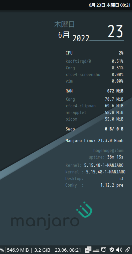The width and height of the screenshot is (132, 254).
Task: Open the network ethernet tray icon
Action: point(104,249)
